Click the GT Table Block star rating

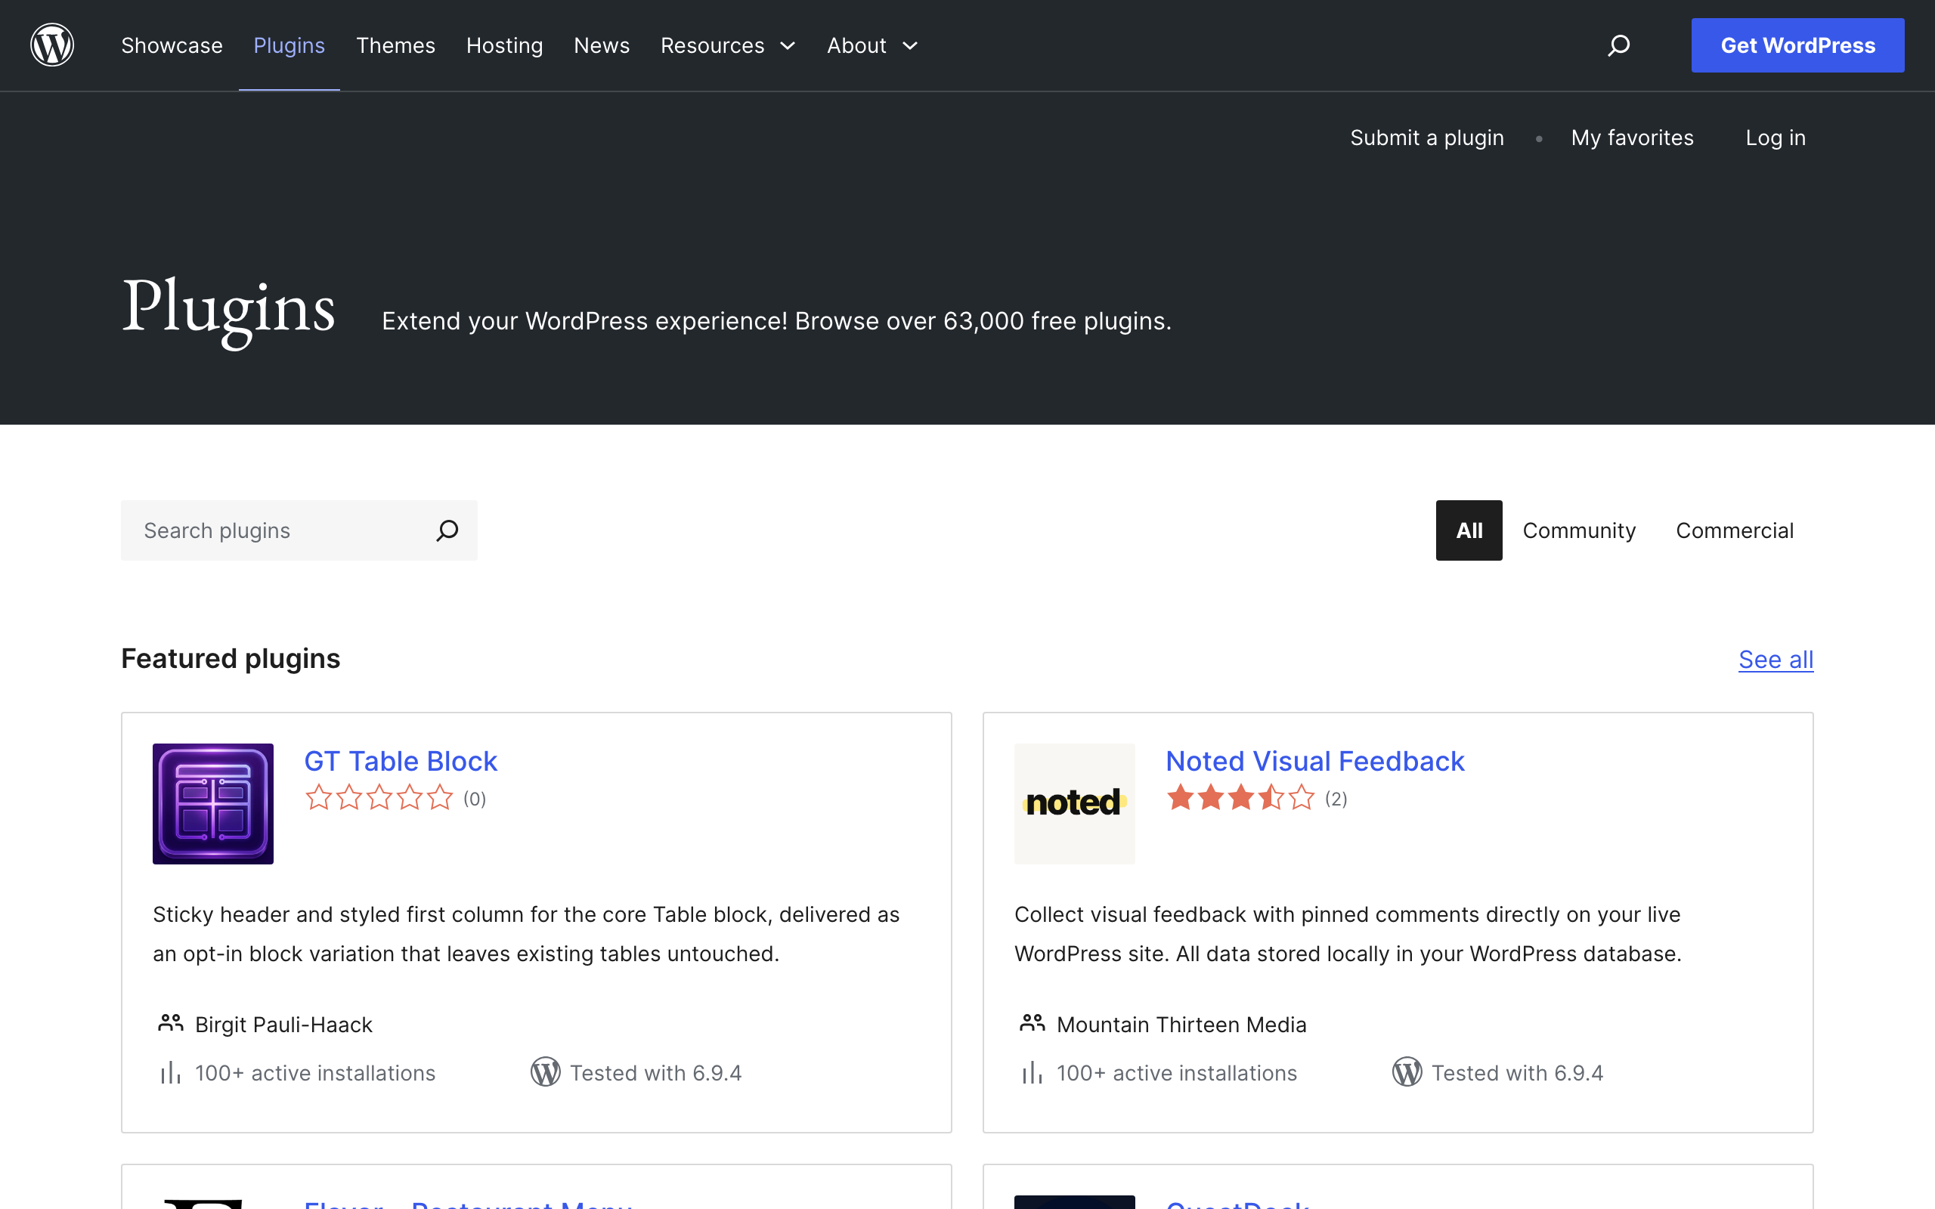[379, 798]
